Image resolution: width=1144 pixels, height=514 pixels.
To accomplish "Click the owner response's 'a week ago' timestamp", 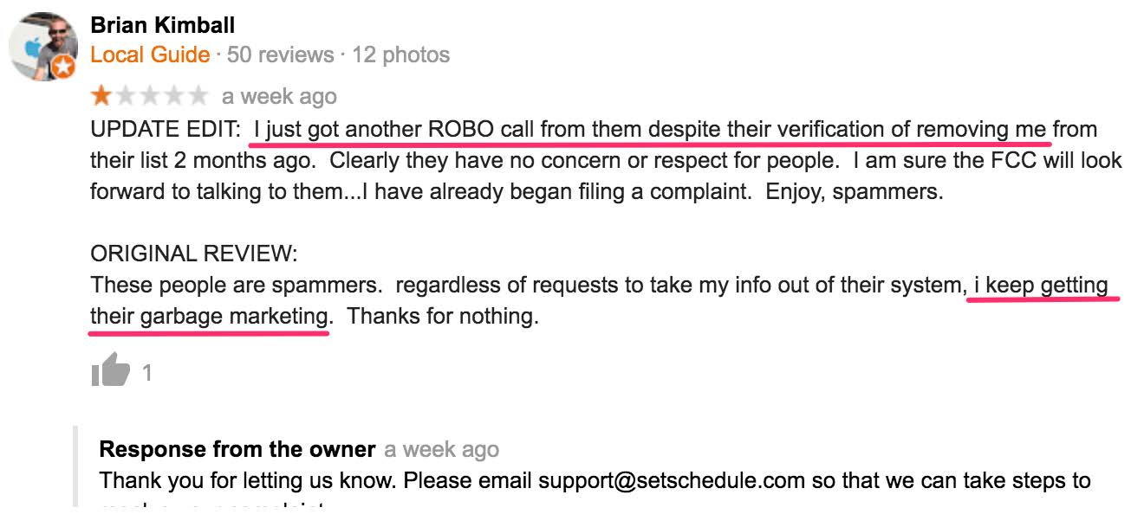I will pos(442,450).
